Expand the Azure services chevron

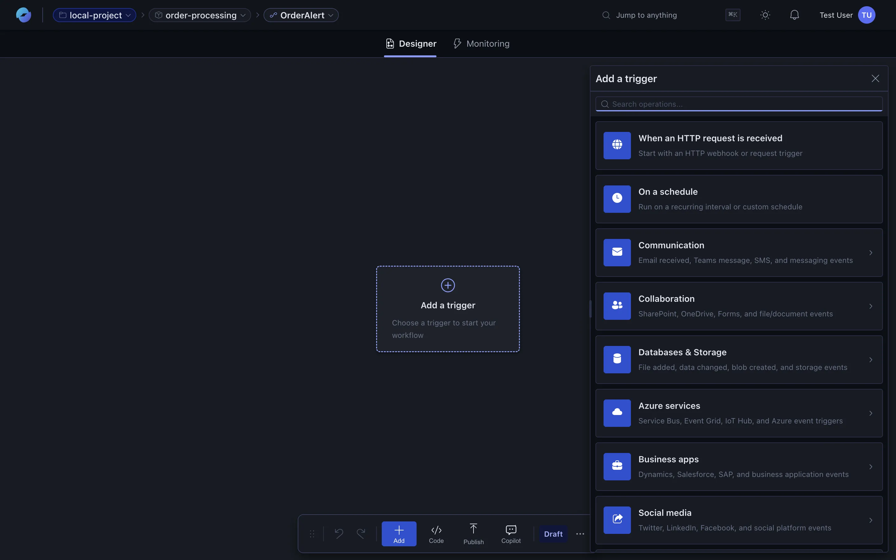click(870, 413)
